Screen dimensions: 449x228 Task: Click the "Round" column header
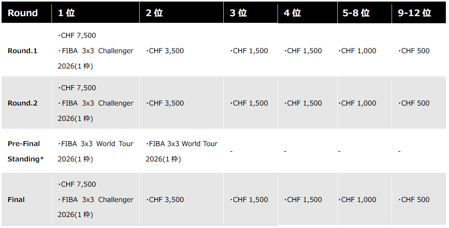click(23, 13)
